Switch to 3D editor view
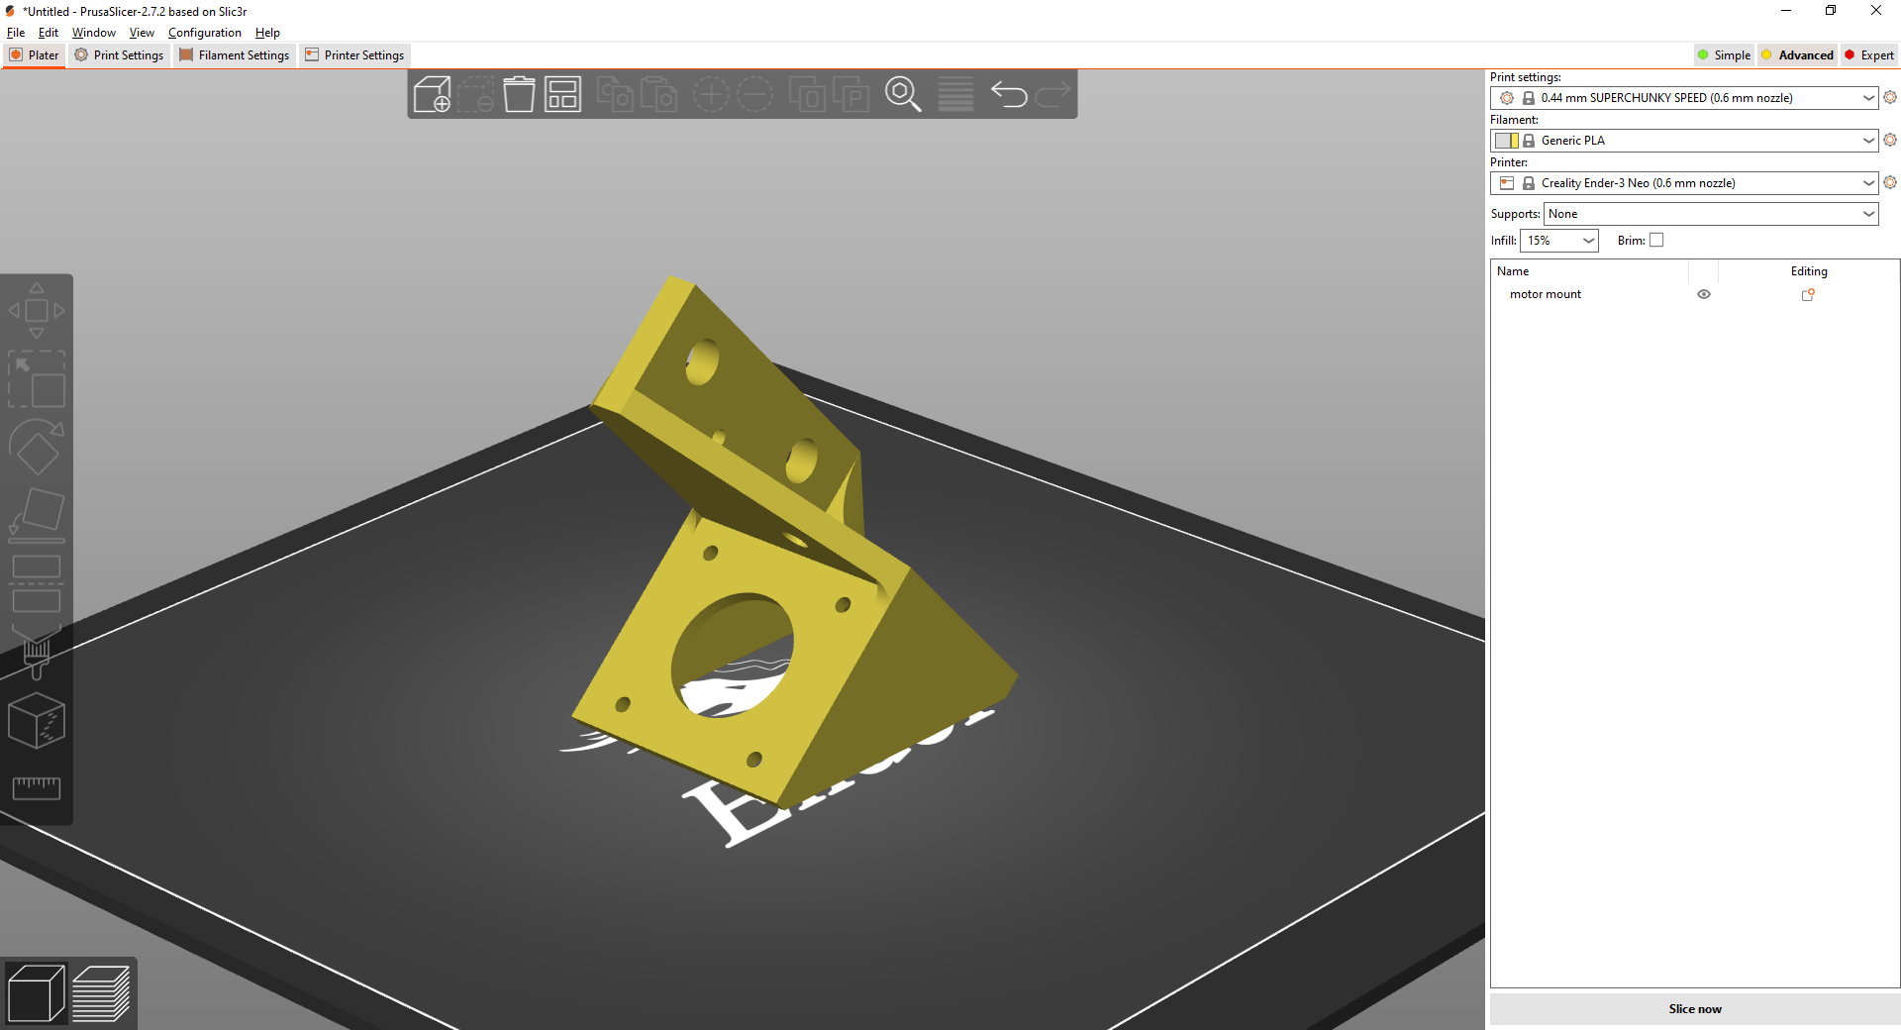1901x1030 pixels. 36,993
